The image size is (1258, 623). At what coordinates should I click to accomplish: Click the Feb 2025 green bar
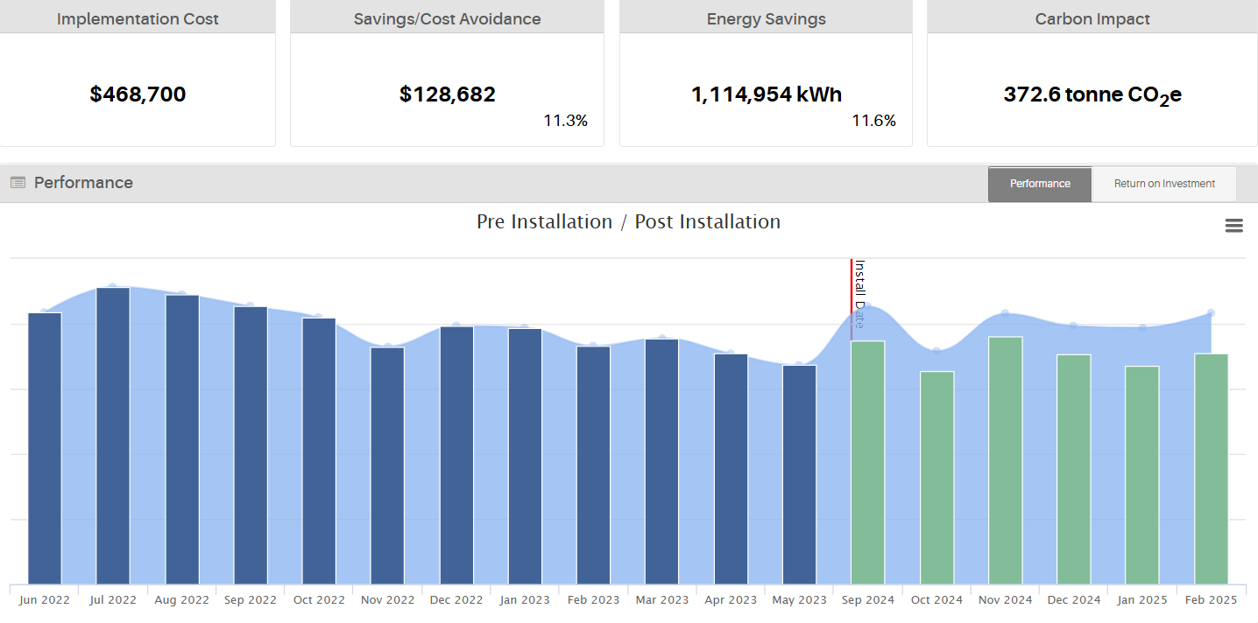[x=1211, y=469]
